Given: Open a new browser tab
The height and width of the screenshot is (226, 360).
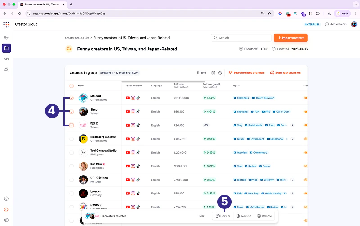Looking at the screenshot, I should click(x=71, y=5).
